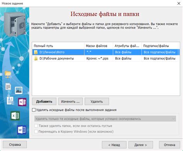Go back with the < Назад button
The height and width of the screenshot is (151, 183).
pos(114,145)
